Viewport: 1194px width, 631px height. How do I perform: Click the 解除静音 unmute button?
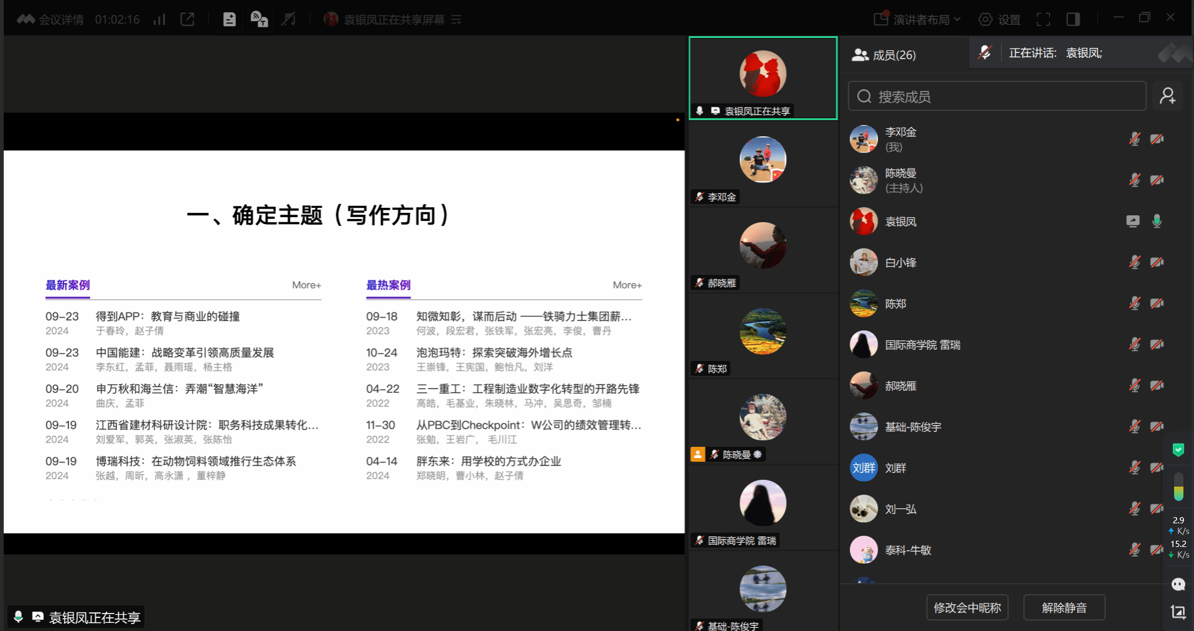tap(1064, 607)
